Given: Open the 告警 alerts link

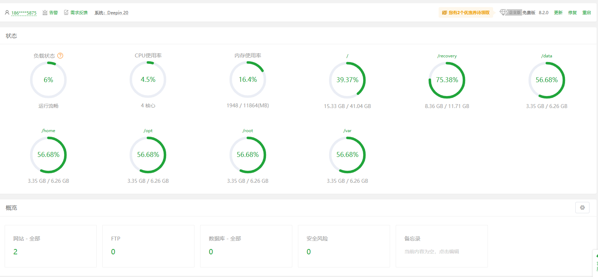Looking at the screenshot, I should pyautogui.click(x=53, y=12).
